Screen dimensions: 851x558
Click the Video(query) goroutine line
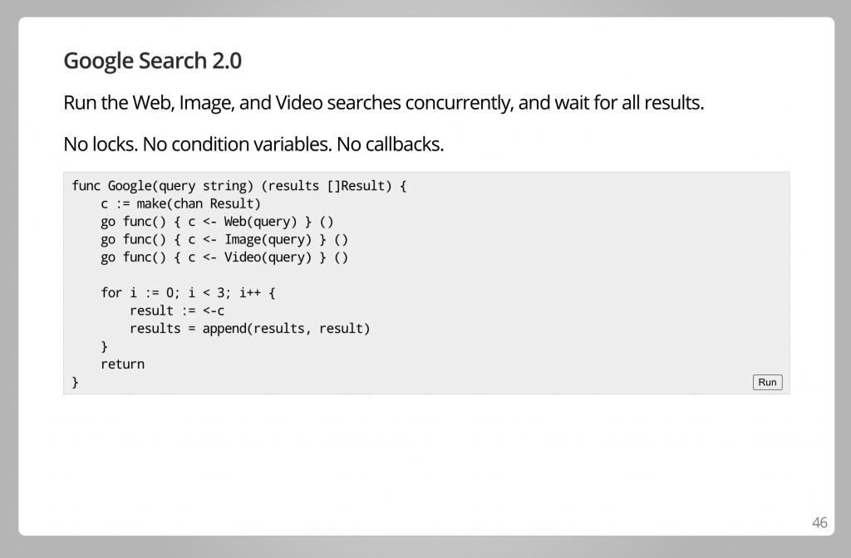pos(224,257)
